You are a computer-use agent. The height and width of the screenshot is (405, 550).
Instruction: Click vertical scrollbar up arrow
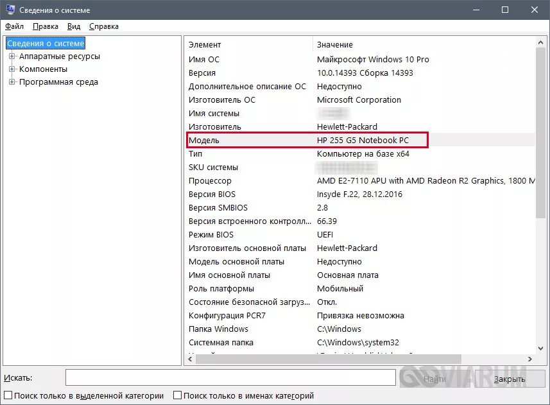click(x=540, y=42)
